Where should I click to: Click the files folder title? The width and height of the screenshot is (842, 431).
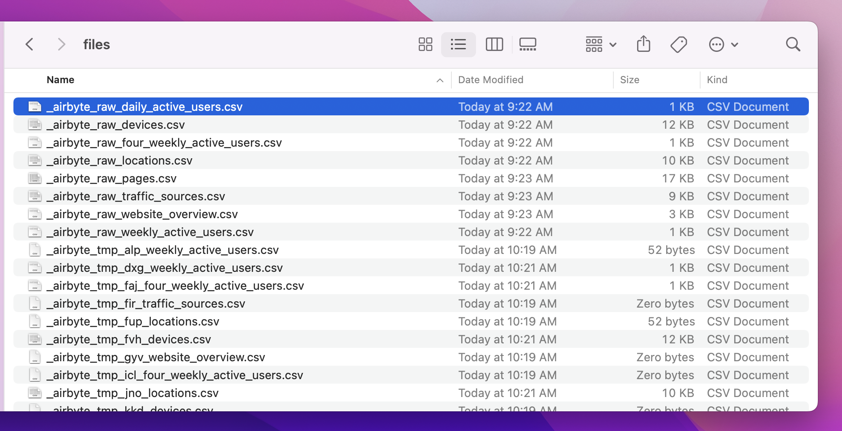pos(97,45)
